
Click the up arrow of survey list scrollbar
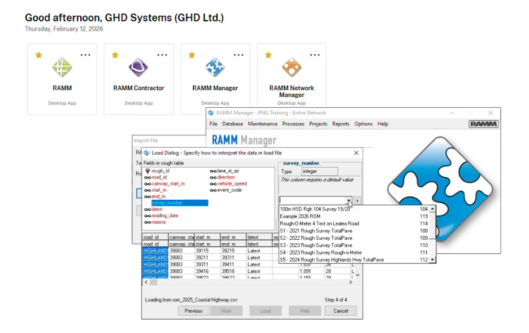pos(432,209)
